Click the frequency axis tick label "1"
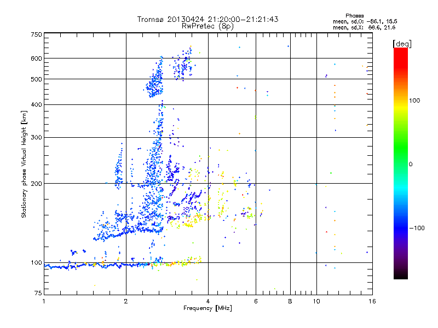Viewport: 438px width, 328px height. pos(44,301)
